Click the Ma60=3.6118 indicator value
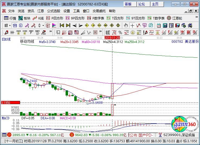The image size is (200, 145). 91,42
